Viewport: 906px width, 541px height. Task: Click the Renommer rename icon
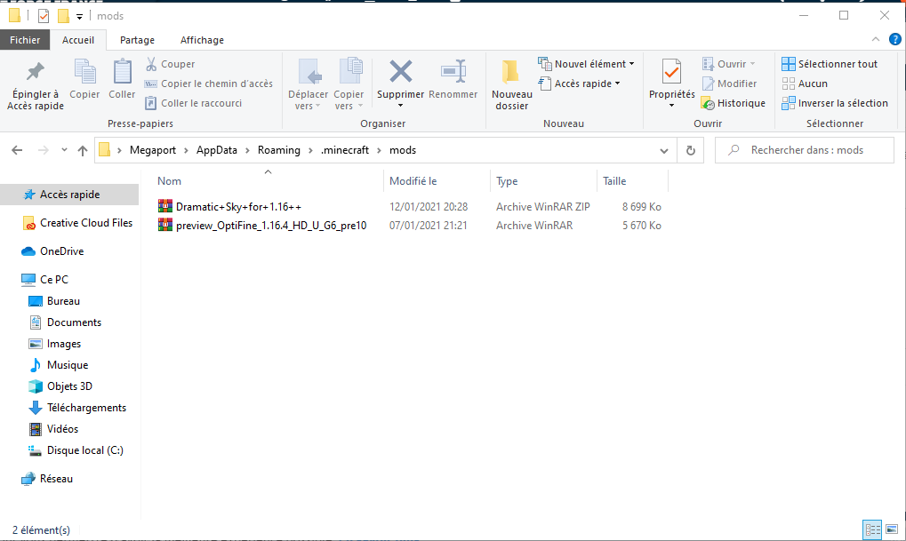[x=453, y=73]
